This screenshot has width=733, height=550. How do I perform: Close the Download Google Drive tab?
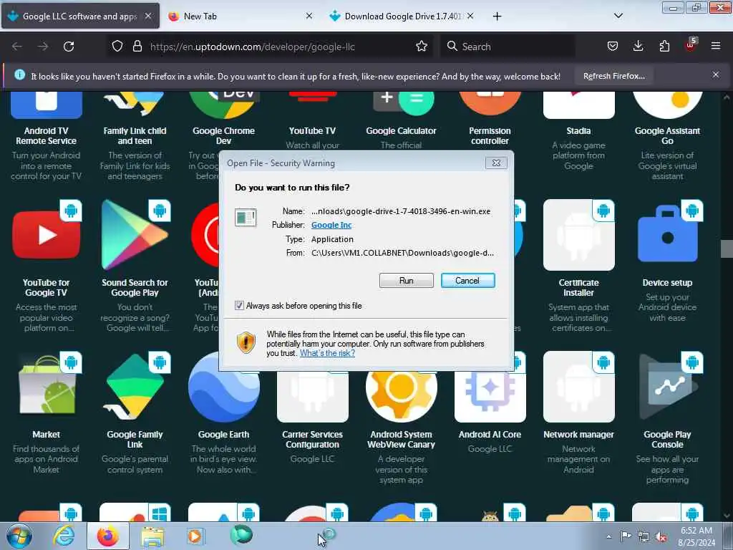coord(470,16)
